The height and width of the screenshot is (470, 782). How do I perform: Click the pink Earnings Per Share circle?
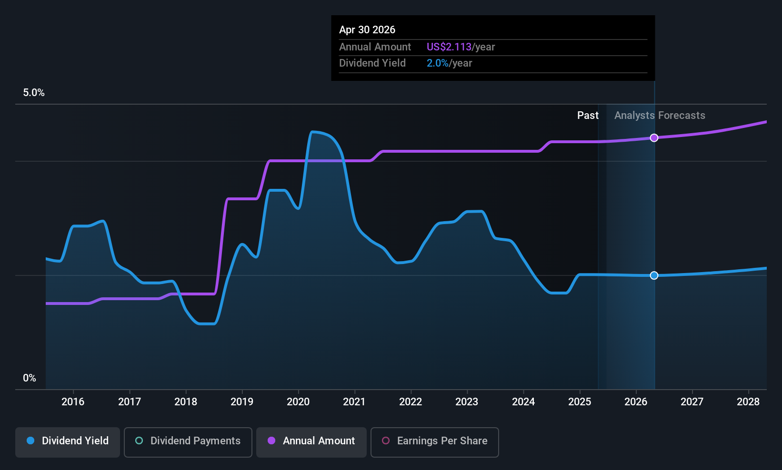tap(386, 441)
